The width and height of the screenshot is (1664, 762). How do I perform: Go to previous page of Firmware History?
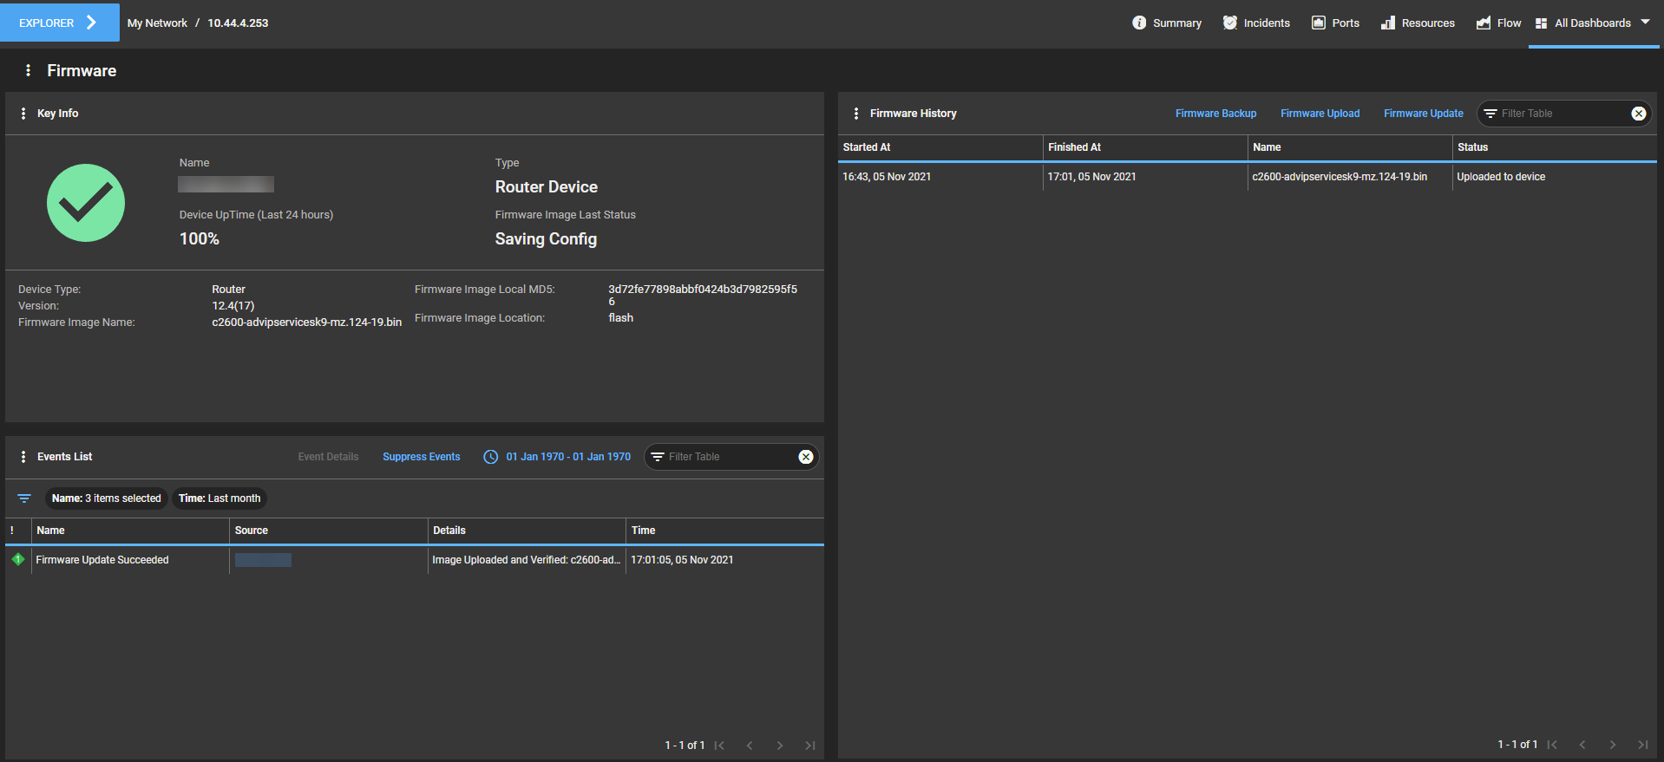coord(1582,745)
